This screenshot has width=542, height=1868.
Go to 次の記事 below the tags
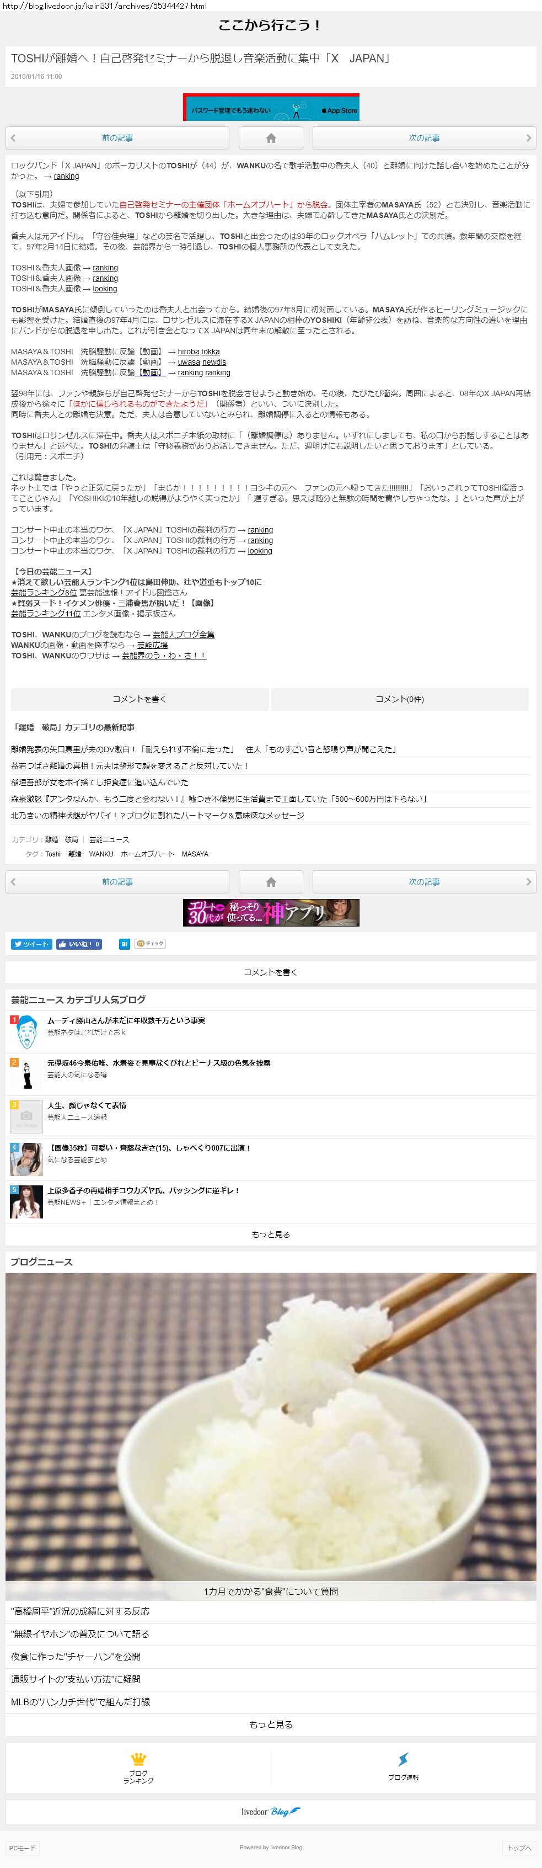point(424,882)
